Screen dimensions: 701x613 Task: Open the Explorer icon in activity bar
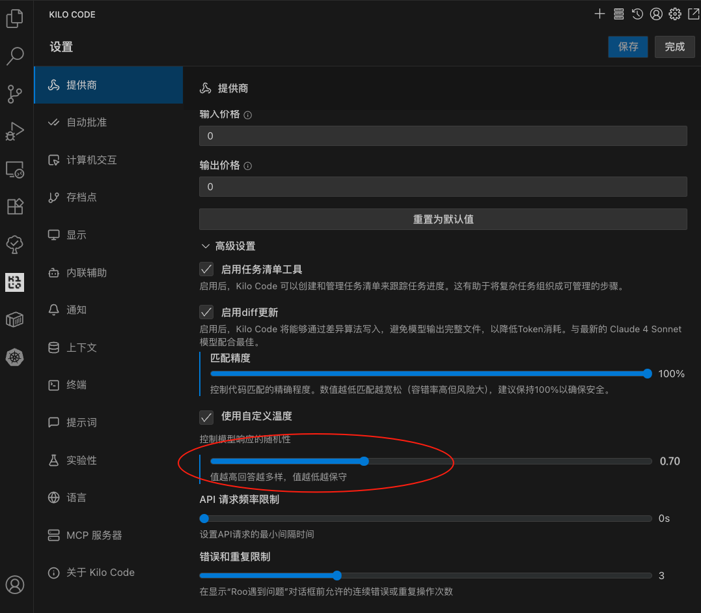click(14, 19)
